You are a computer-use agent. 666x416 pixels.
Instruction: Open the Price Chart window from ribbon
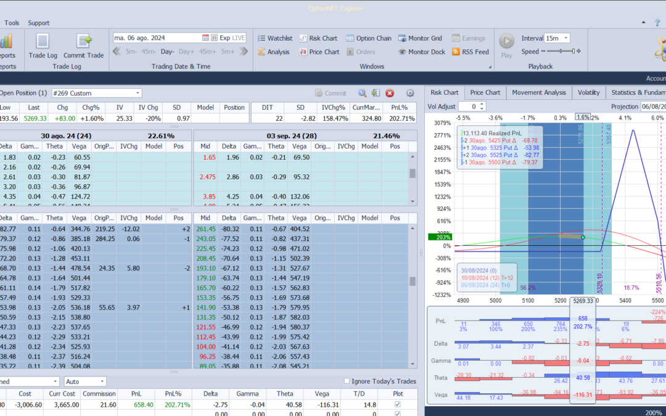tap(319, 52)
